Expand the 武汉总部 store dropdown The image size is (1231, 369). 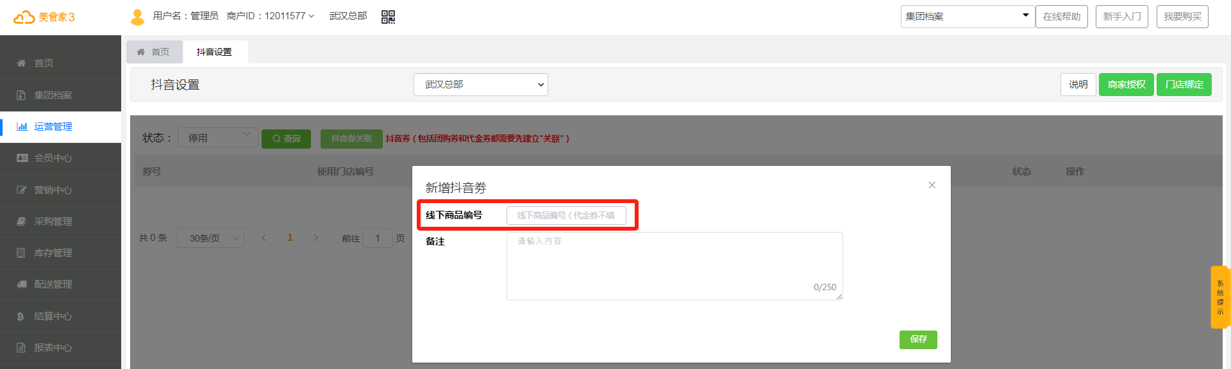pyautogui.click(x=481, y=85)
